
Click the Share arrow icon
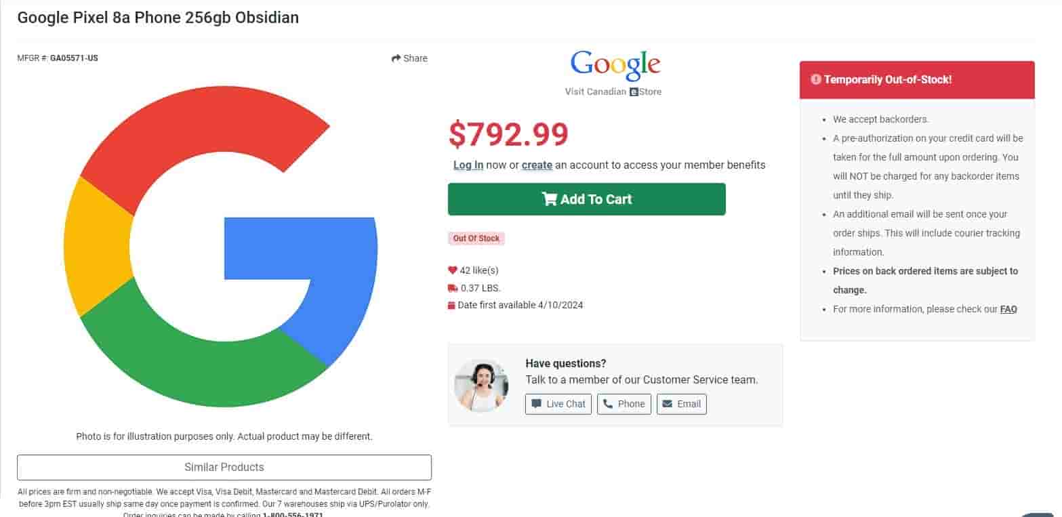(396, 58)
